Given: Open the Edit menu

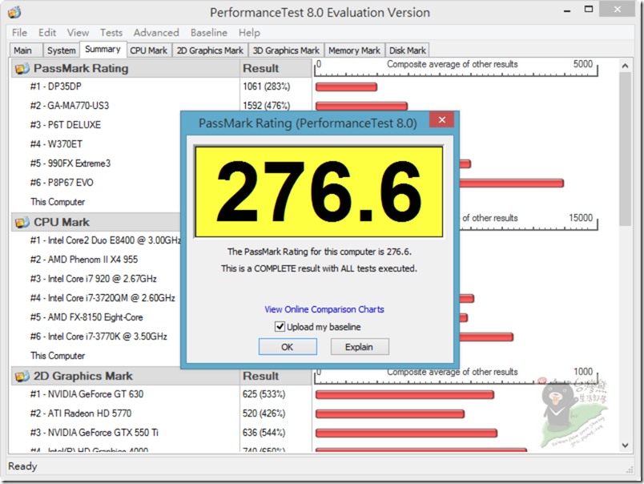Looking at the screenshot, I should click(47, 33).
